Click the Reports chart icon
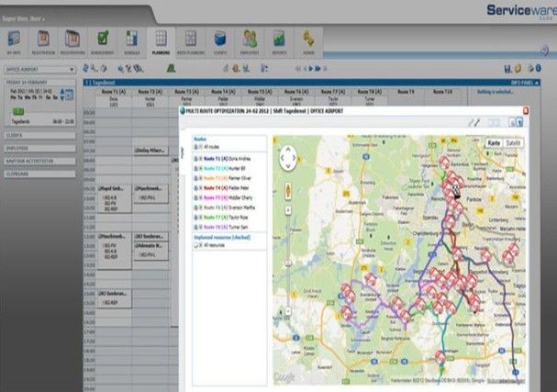 coord(279,40)
